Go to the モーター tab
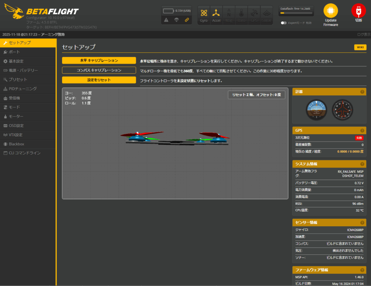Image resolution: width=371 pixels, height=286 pixels. [16, 116]
